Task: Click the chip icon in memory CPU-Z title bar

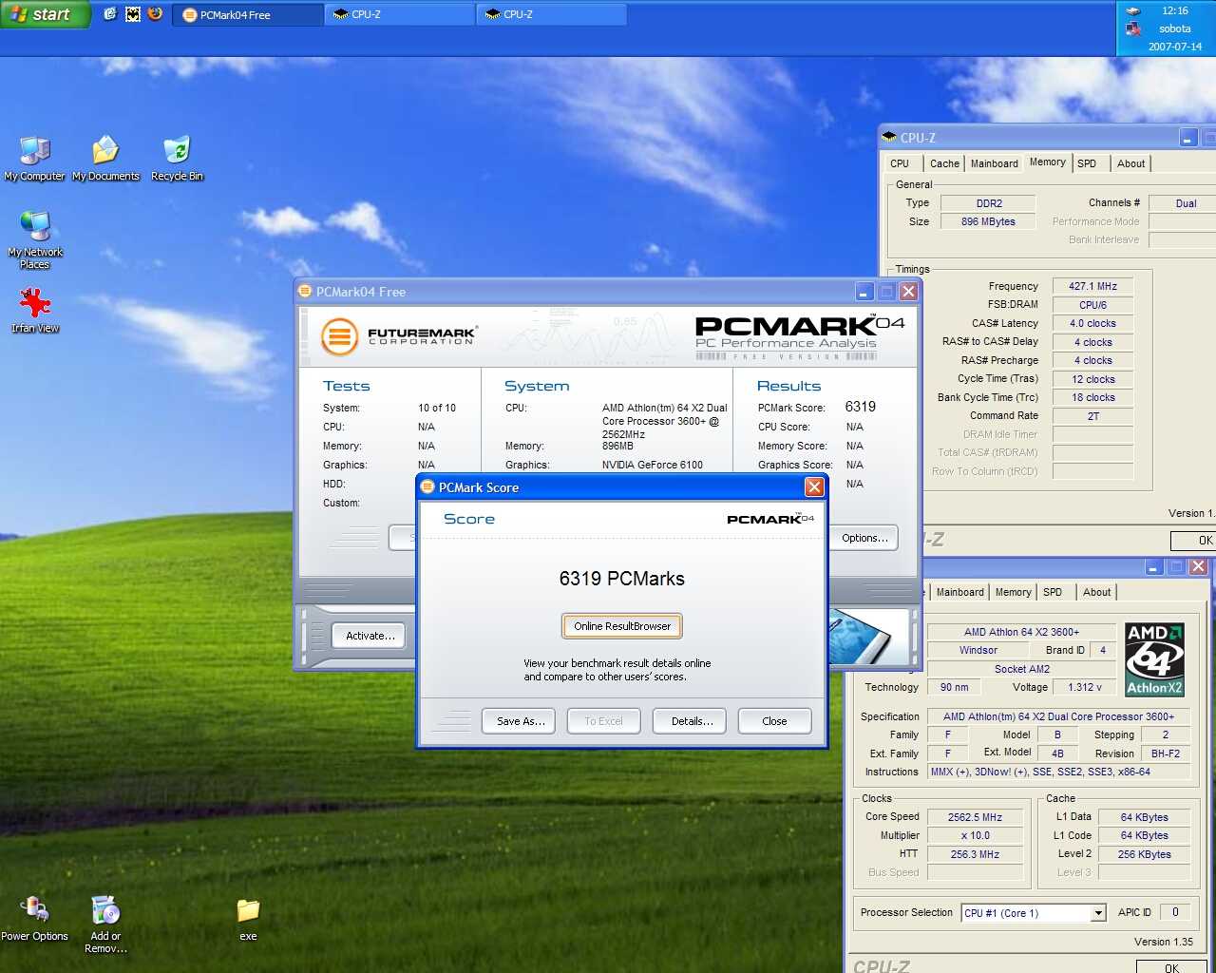Action: click(x=889, y=137)
